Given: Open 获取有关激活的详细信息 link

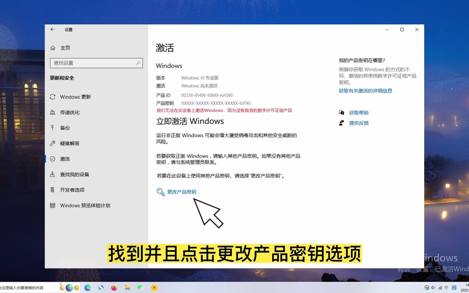Looking at the screenshot, I should pos(365,91).
